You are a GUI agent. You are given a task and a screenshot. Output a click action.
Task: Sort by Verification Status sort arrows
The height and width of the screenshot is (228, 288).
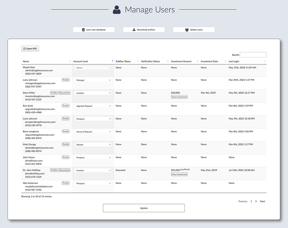pyautogui.click(x=168, y=61)
